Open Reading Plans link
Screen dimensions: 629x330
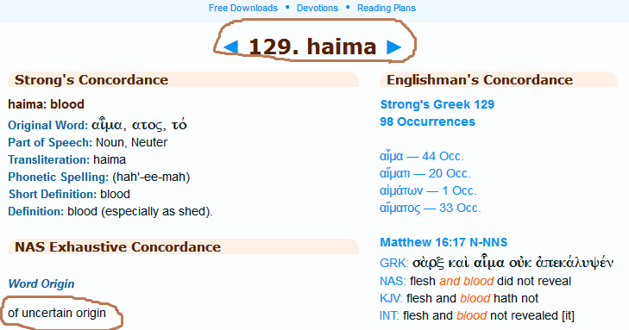point(387,8)
